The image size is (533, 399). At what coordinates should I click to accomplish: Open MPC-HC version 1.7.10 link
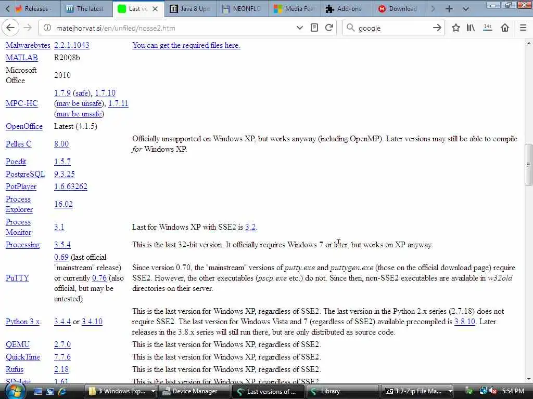click(x=105, y=93)
